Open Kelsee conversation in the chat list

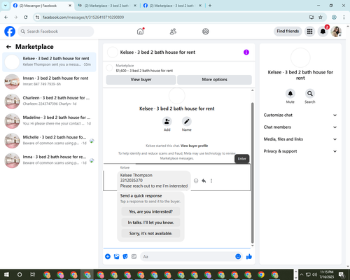point(49,62)
